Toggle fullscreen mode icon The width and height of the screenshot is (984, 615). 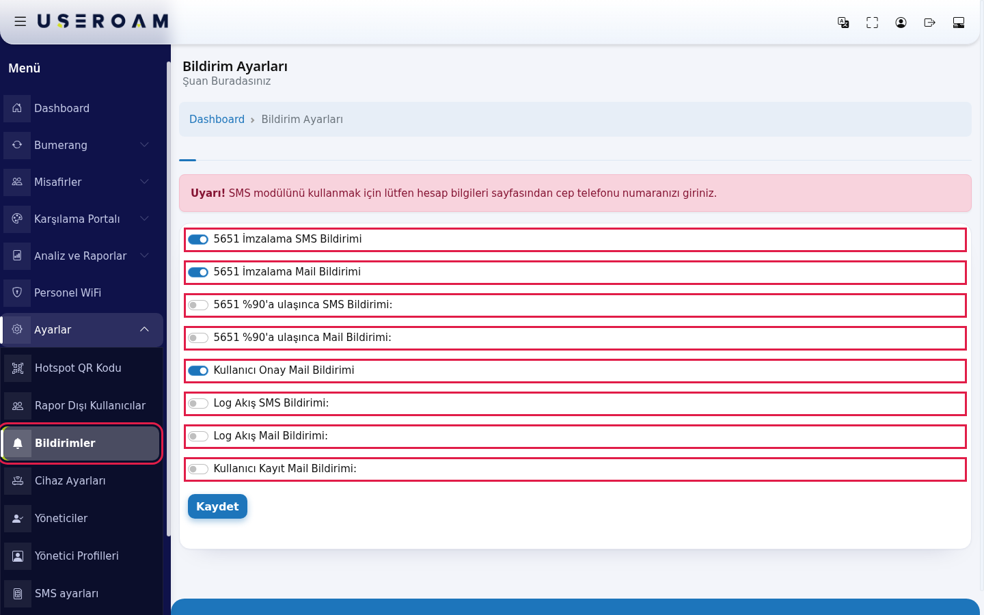[x=872, y=23]
